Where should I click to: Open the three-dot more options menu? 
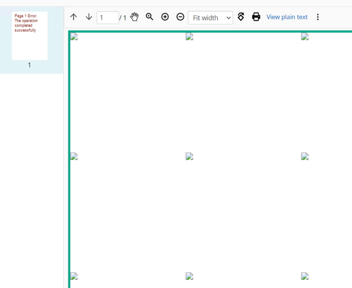(x=318, y=17)
